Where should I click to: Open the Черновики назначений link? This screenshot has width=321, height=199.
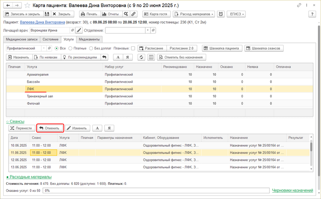pos(292,191)
